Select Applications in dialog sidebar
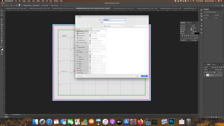Screen dimensions: 224x126 point(82,40)
